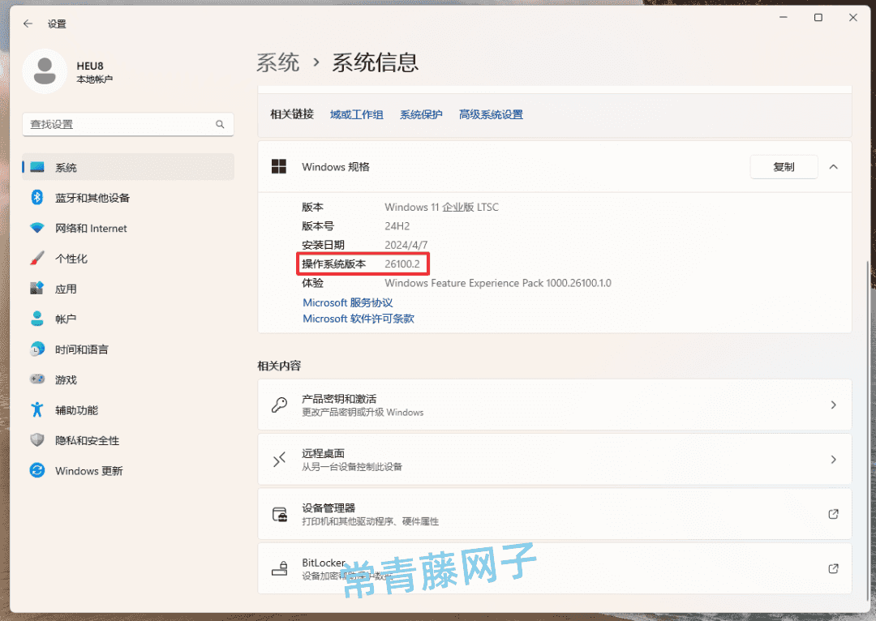Expand 远程桌面 chevron arrow
876x621 pixels.
pos(834,460)
